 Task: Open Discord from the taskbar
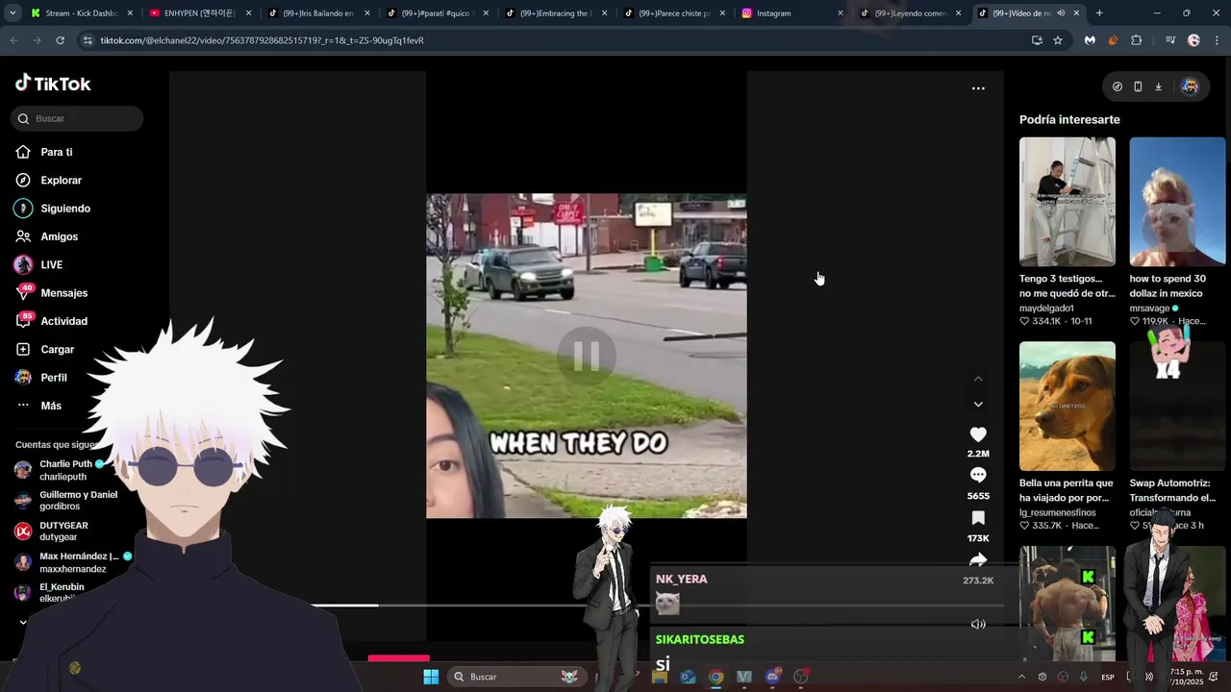click(772, 677)
